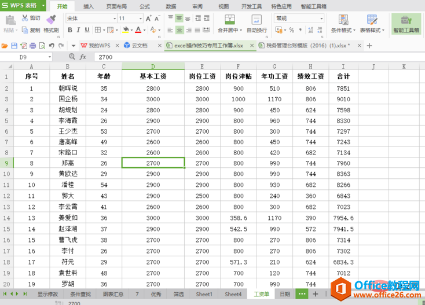The height and width of the screenshot is (305, 425).
Task: Click the Print Preview icon
Action: 42,46
